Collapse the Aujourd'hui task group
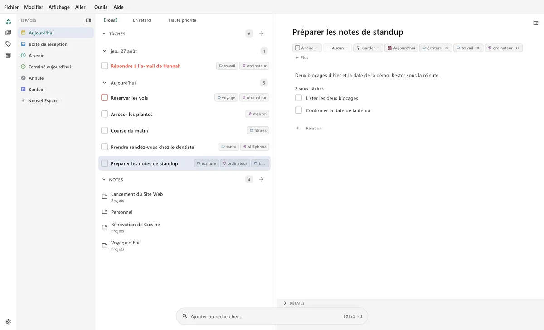 (106, 83)
